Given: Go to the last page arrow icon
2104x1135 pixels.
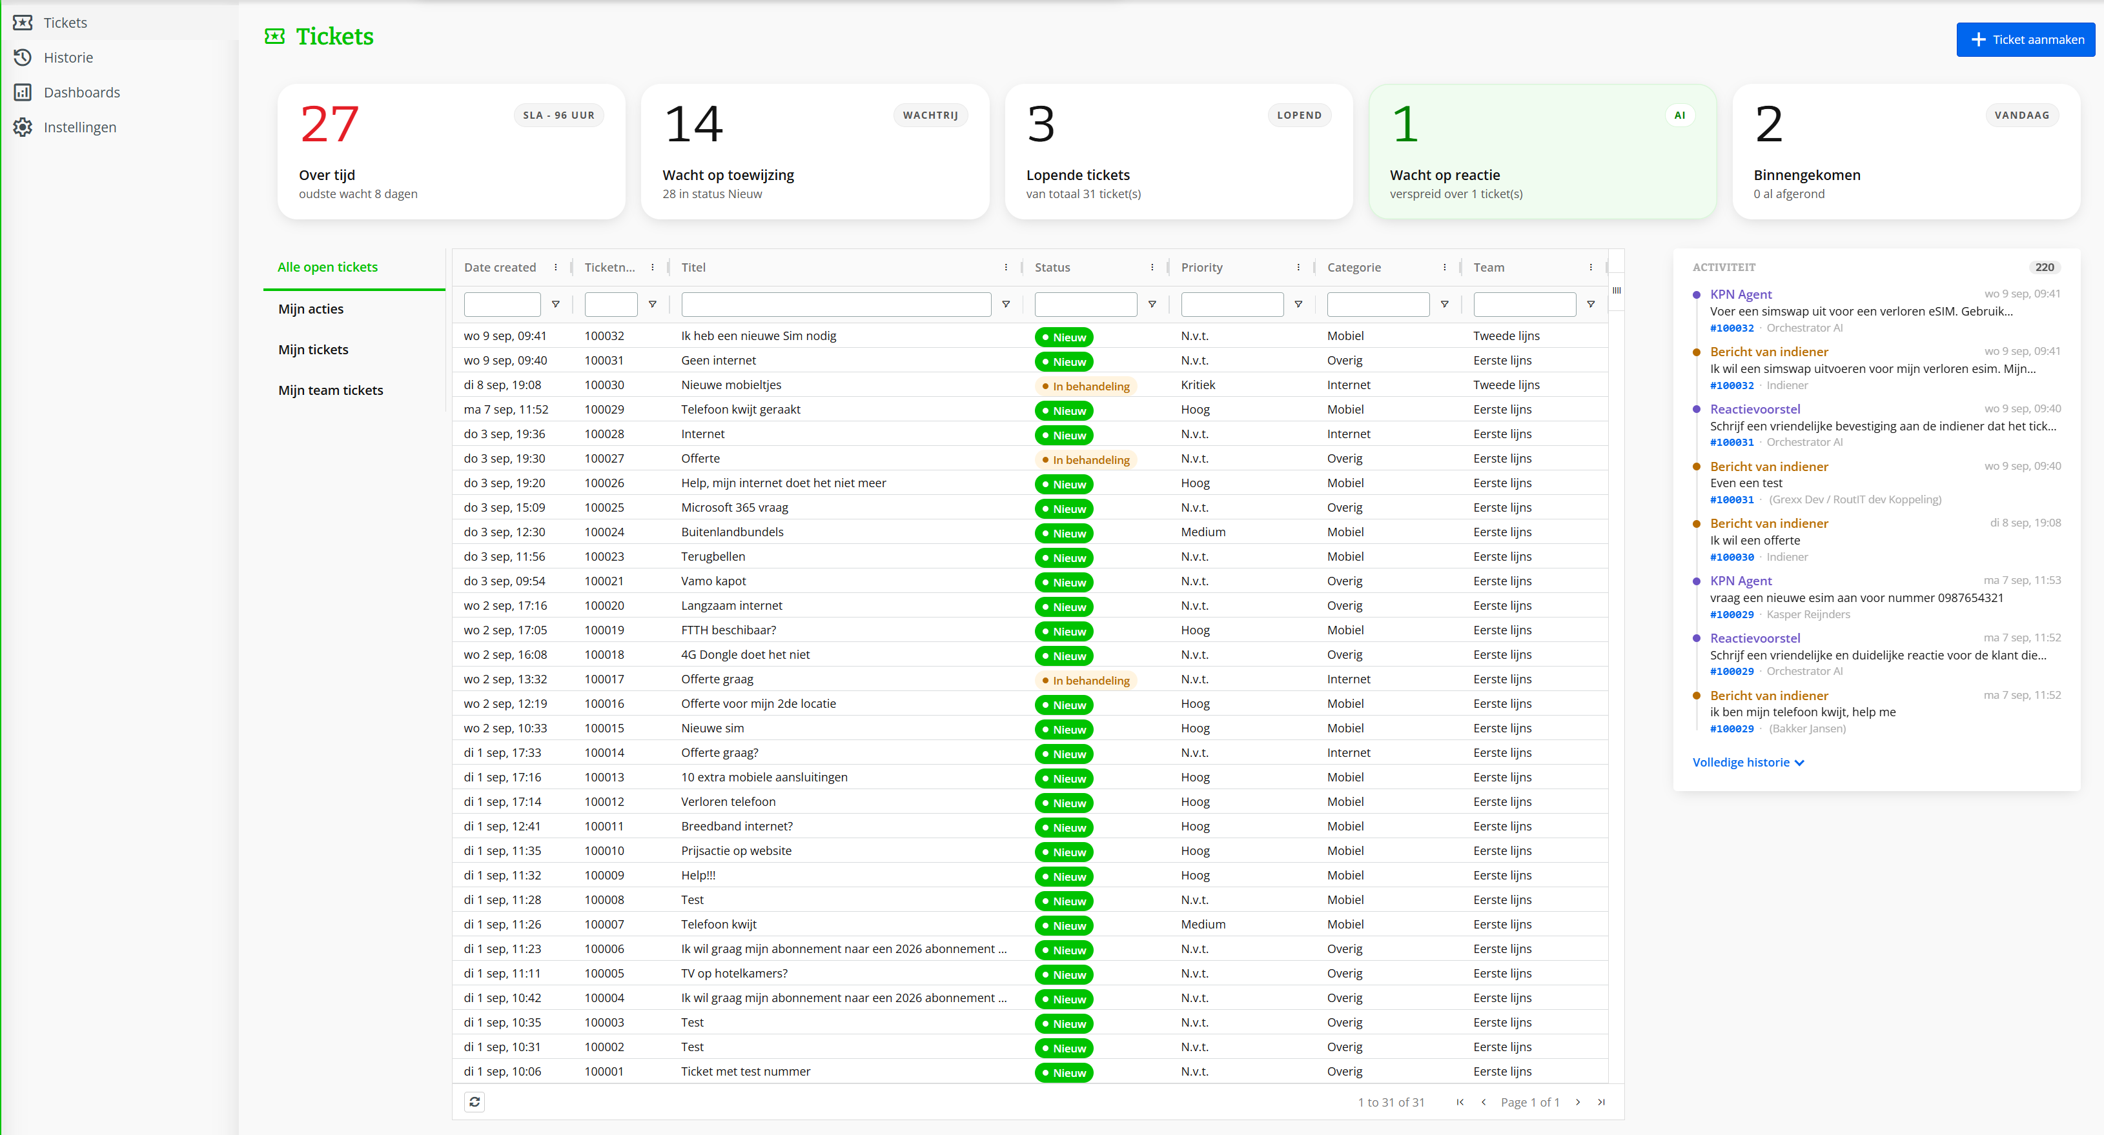Looking at the screenshot, I should 1601,1101.
